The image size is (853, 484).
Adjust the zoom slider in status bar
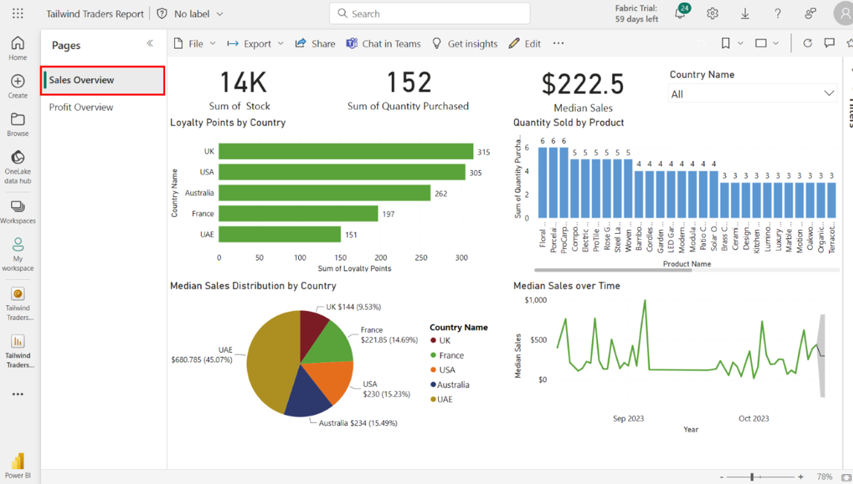pyautogui.click(x=753, y=477)
